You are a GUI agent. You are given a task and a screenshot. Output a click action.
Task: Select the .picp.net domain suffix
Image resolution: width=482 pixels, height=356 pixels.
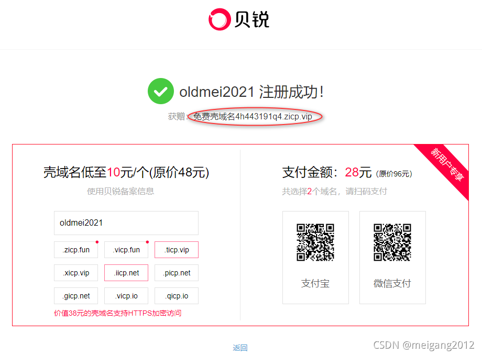point(177,273)
